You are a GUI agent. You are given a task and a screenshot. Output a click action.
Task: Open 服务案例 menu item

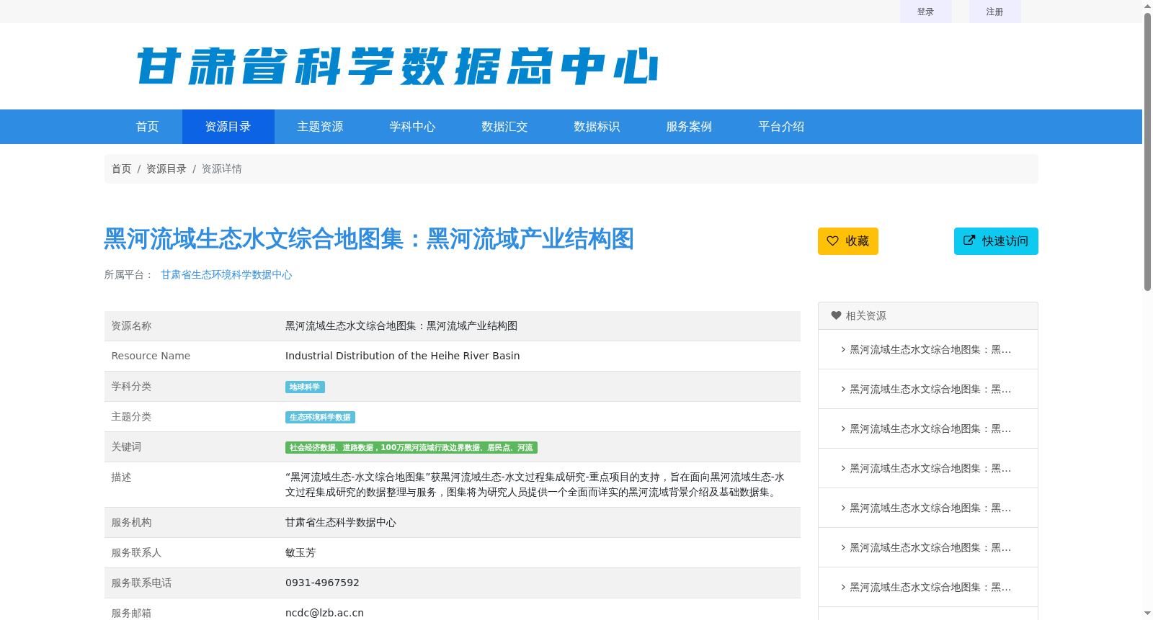click(x=689, y=127)
